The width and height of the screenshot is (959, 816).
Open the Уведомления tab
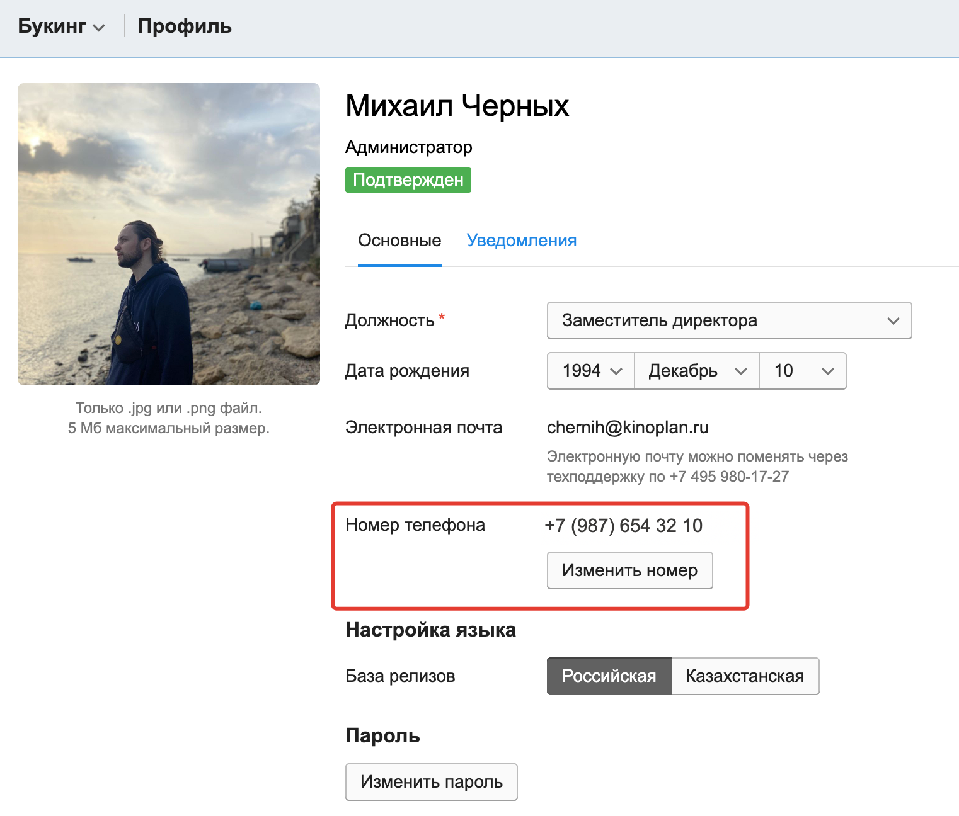point(522,241)
